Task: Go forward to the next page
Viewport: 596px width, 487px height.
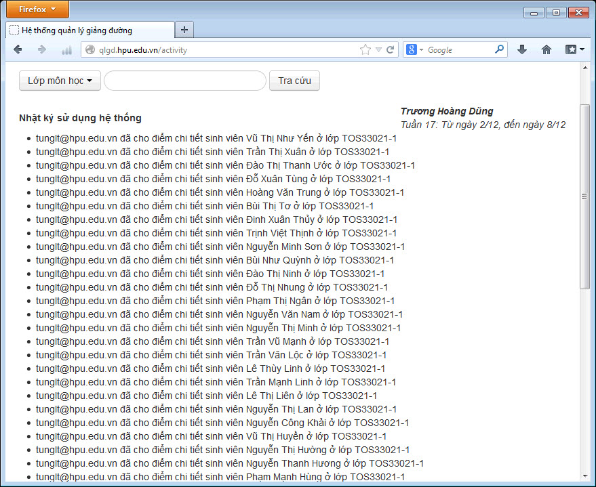Action: coord(42,49)
